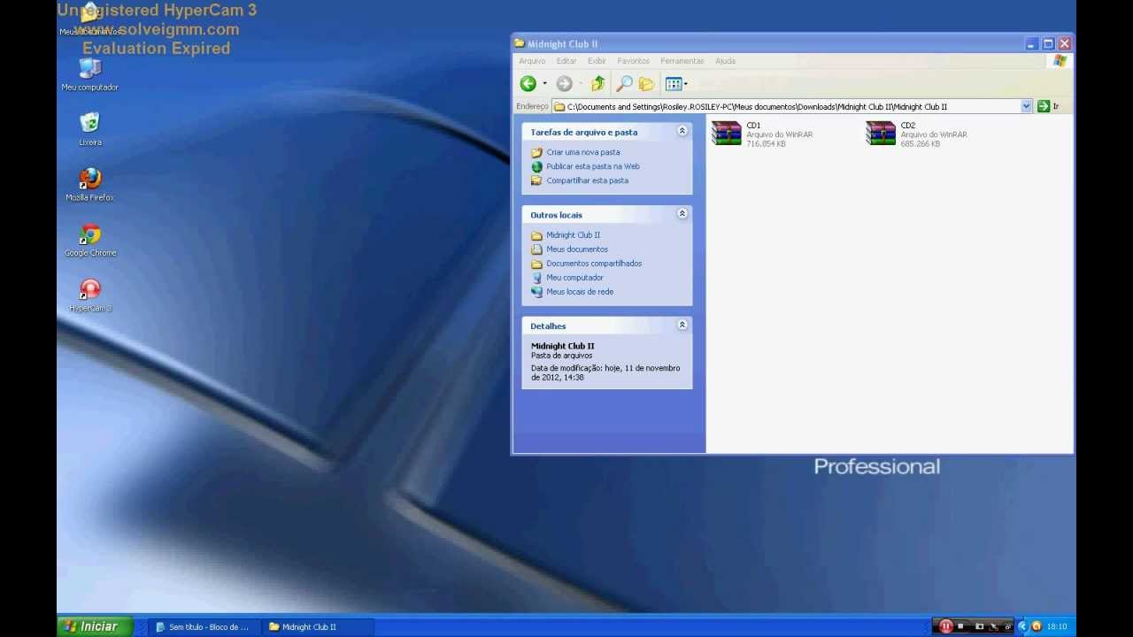Select the Lixeira recycle bin desktop icon
Screen dimensions: 1133x637
[x=89, y=128]
